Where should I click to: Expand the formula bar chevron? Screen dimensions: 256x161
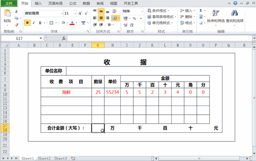point(254,38)
